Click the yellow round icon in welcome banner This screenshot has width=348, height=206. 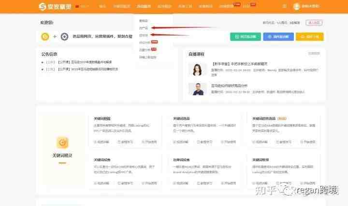tap(45, 37)
